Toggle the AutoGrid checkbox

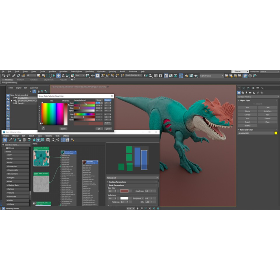pyautogui.click(x=254, y=104)
